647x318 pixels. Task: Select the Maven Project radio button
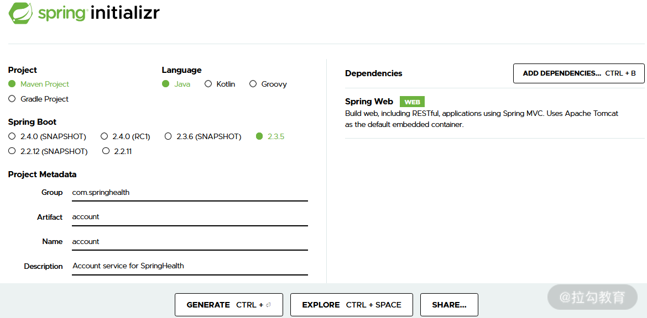pyautogui.click(x=12, y=84)
